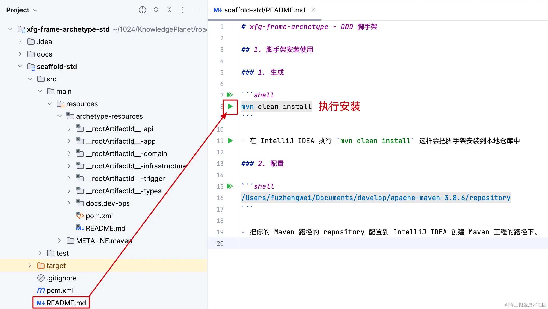The height and width of the screenshot is (309, 548).
Task: Close the scaffold-std/README.md tab
Action: tap(313, 10)
